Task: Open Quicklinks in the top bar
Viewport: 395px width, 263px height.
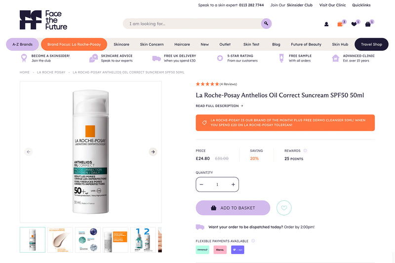Action: click(x=361, y=5)
